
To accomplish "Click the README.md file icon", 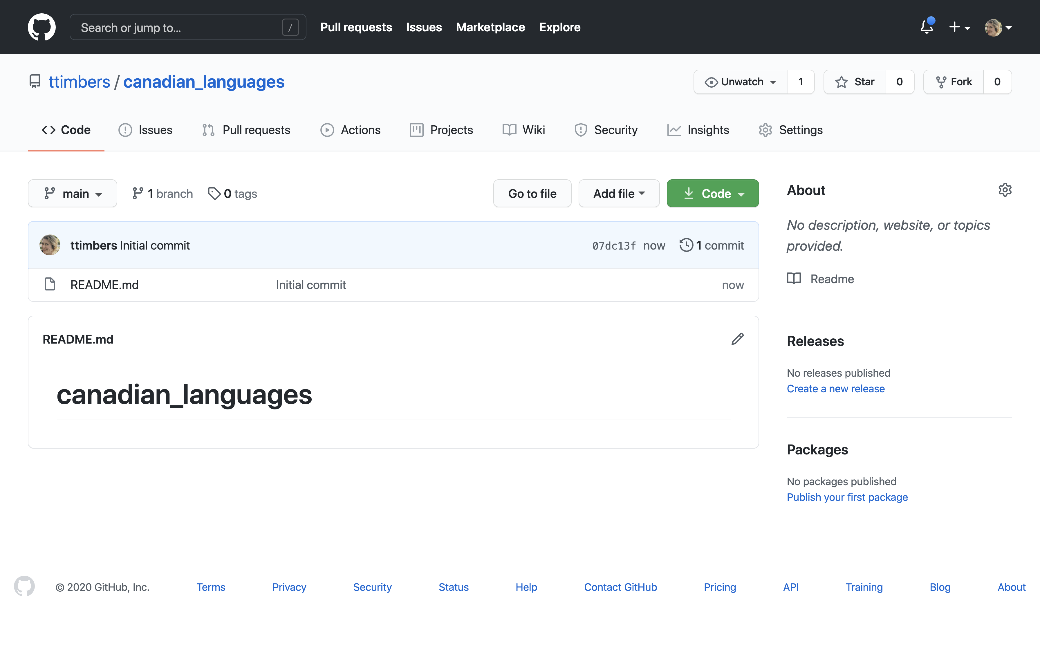I will tap(50, 284).
